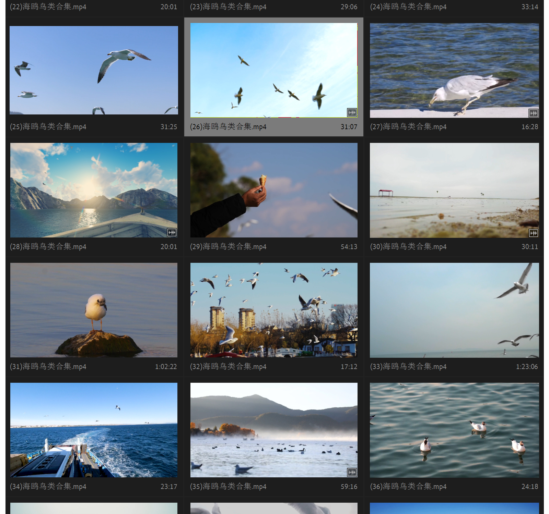Click the 59:16 duration of clip (35)

point(349,487)
